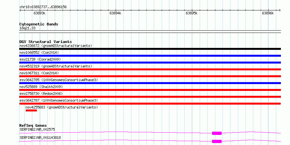Click the black nsv4336672 variant bar
The height and width of the screenshot is (145, 290).
tap(150, 49)
